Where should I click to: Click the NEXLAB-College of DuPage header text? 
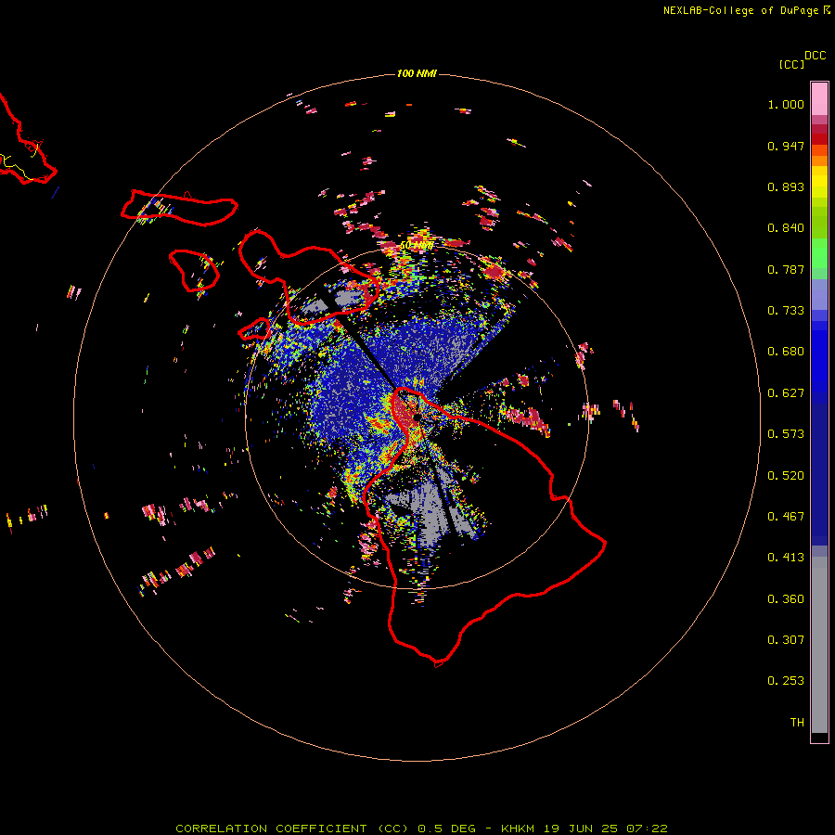click(746, 10)
